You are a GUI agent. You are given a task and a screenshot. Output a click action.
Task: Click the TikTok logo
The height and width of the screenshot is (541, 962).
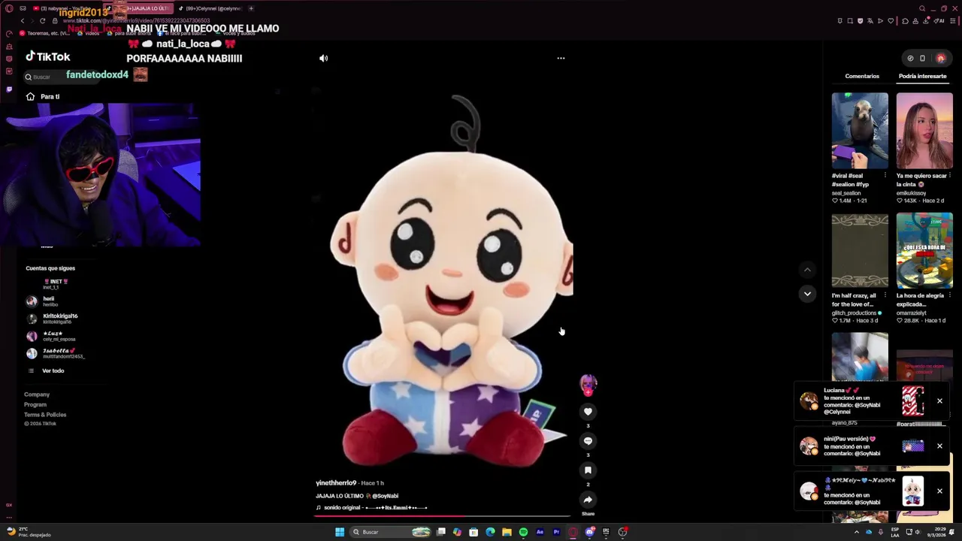[x=48, y=56]
